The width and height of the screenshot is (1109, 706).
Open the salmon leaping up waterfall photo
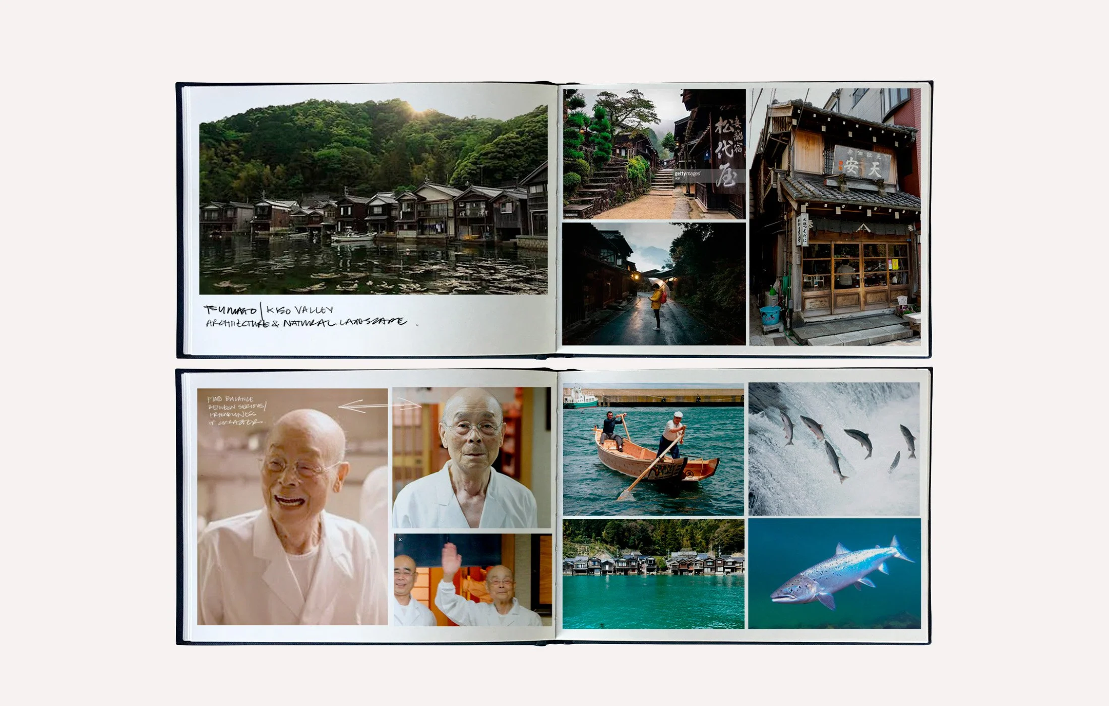pyautogui.click(x=834, y=449)
